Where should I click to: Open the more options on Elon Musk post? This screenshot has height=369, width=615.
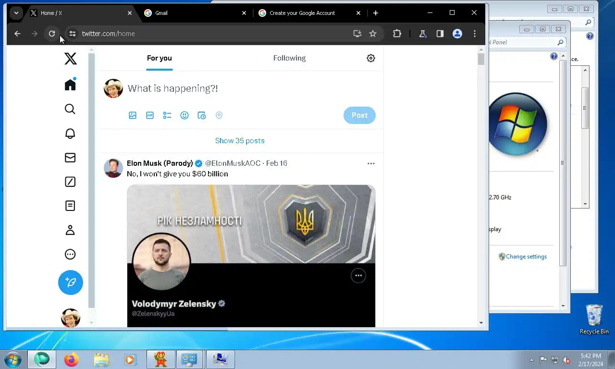(x=371, y=163)
